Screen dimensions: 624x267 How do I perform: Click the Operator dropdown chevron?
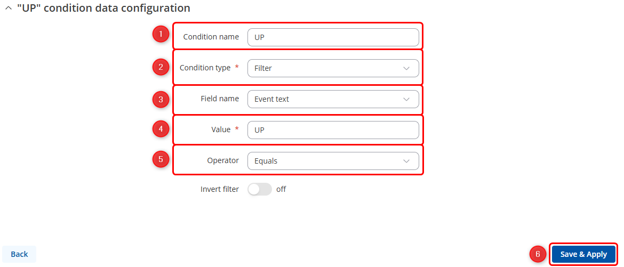pos(406,161)
